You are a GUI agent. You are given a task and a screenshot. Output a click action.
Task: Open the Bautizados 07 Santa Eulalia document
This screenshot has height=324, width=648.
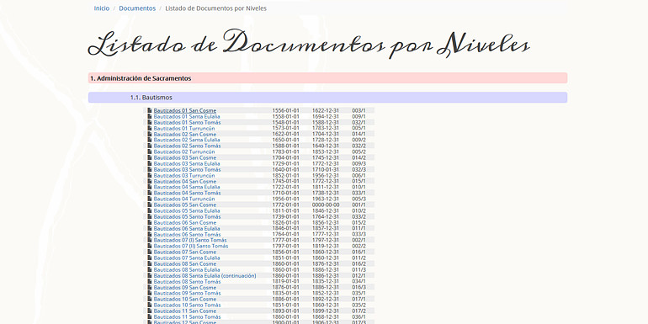tap(187, 258)
